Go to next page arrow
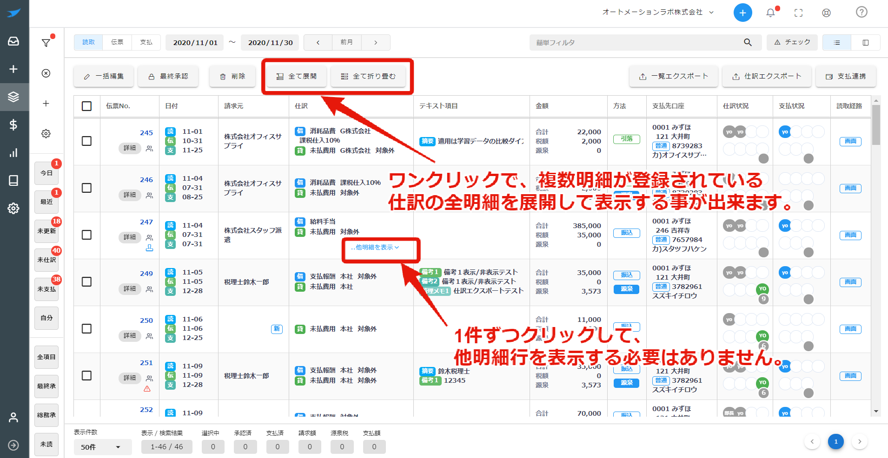 coord(860,441)
